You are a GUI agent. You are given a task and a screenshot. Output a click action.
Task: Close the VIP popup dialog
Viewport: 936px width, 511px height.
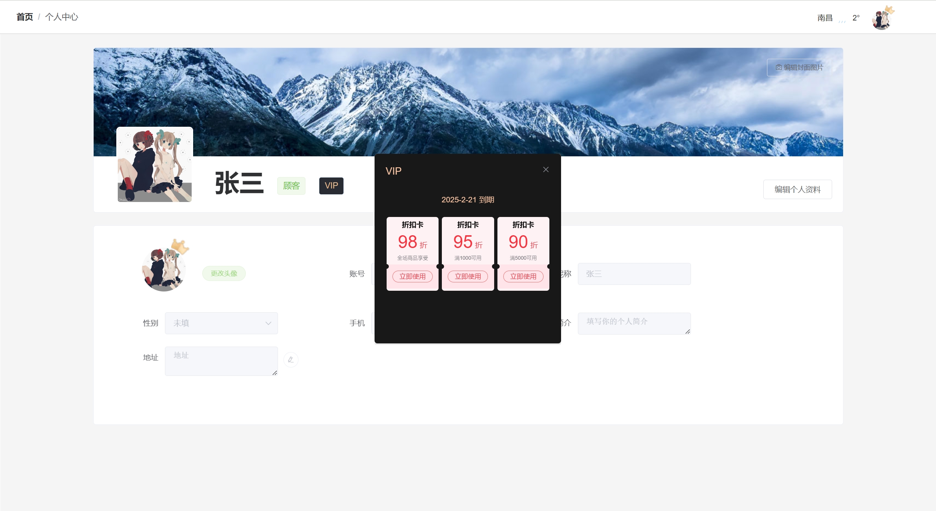point(546,169)
